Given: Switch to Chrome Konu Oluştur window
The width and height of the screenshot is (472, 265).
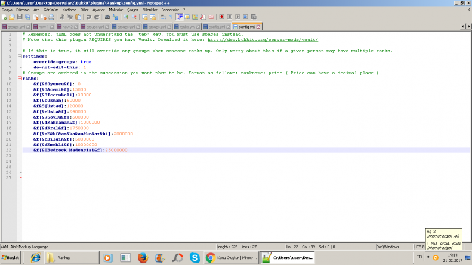Looking at the screenshot, I should (231, 258).
